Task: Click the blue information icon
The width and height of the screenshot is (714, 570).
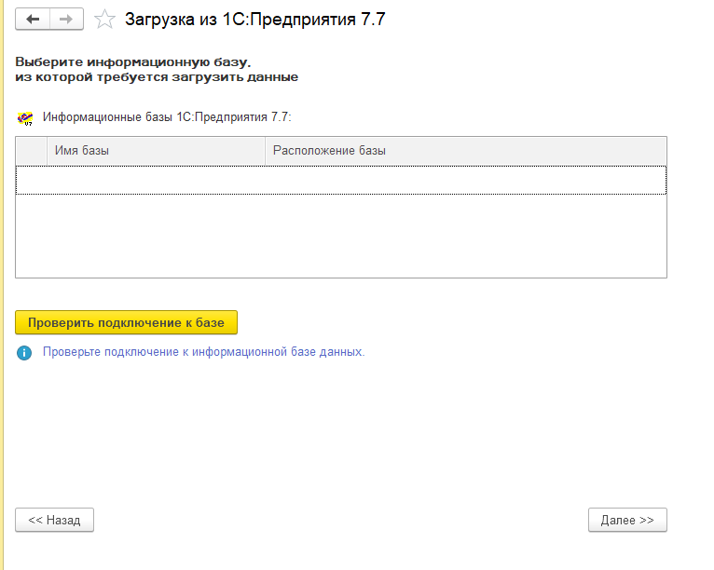Action: pyautogui.click(x=25, y=353)
